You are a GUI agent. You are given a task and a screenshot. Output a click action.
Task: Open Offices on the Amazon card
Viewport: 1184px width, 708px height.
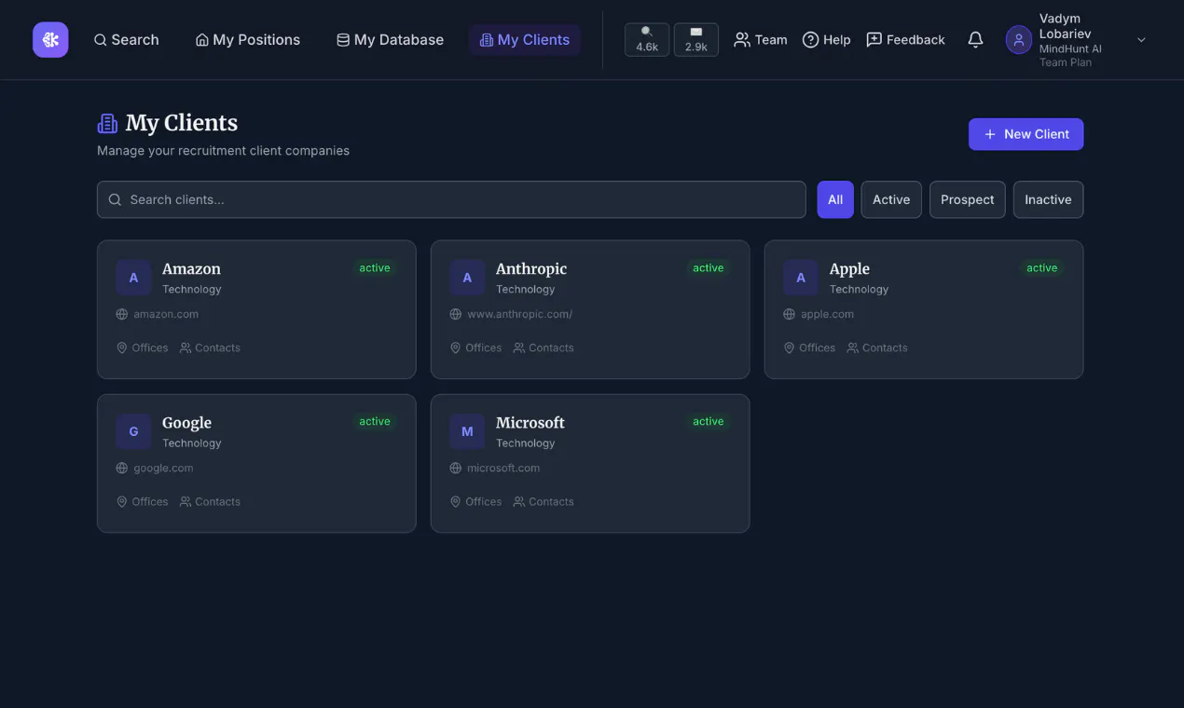[x=142, y=347]
